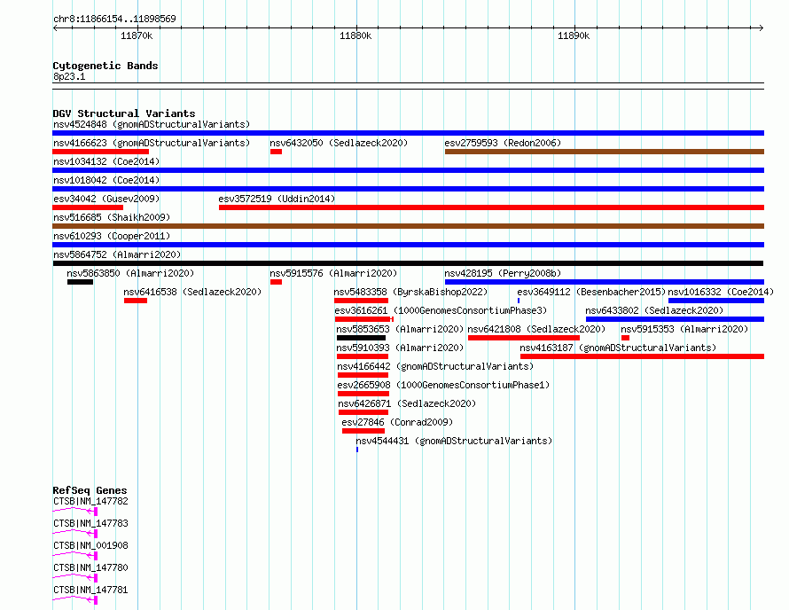Viewport: 789px width, 610px height.
Task: Select the nsv4166623 gnomADStructuralVariants label
Action: 152,143
